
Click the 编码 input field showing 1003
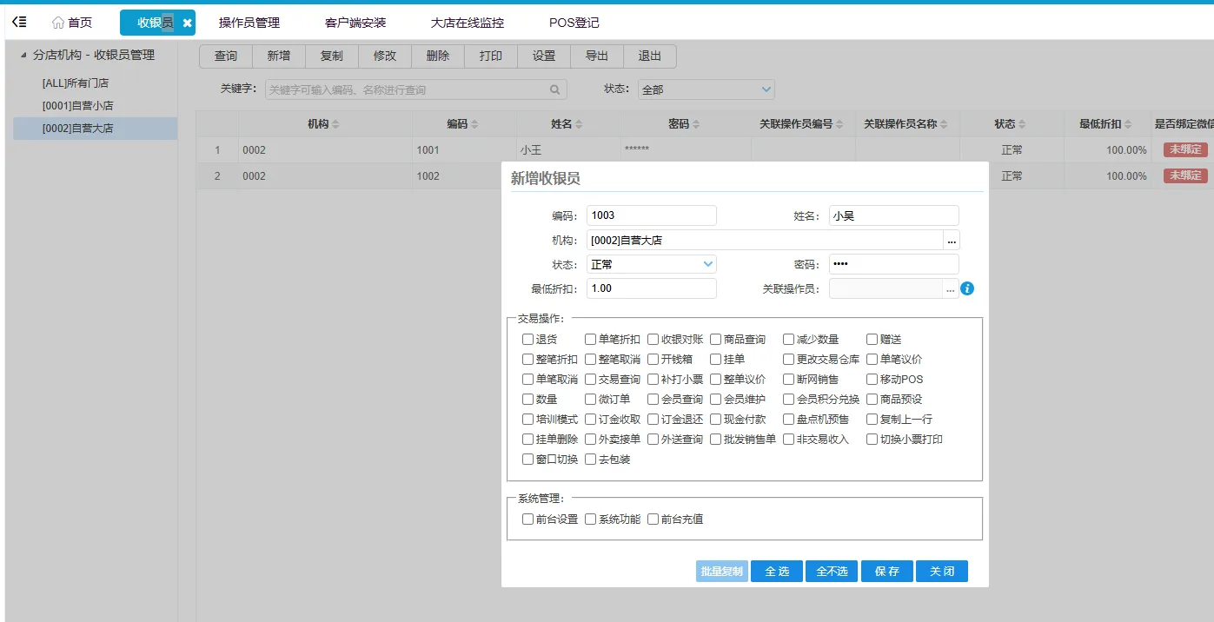[x=652, y=215]
